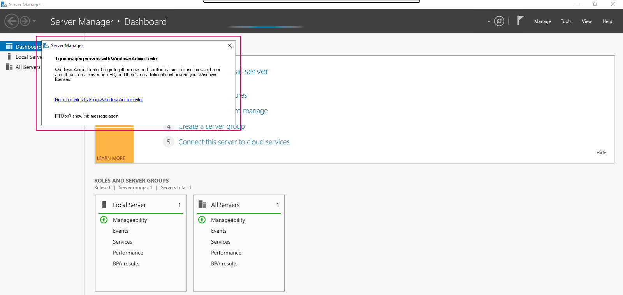
Task: Click the Server Manager title bar app icon
Action: 4,4
